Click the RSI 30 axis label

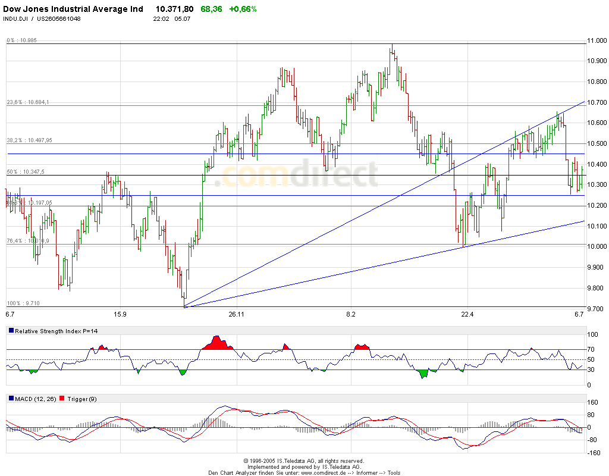pos(591,370)
